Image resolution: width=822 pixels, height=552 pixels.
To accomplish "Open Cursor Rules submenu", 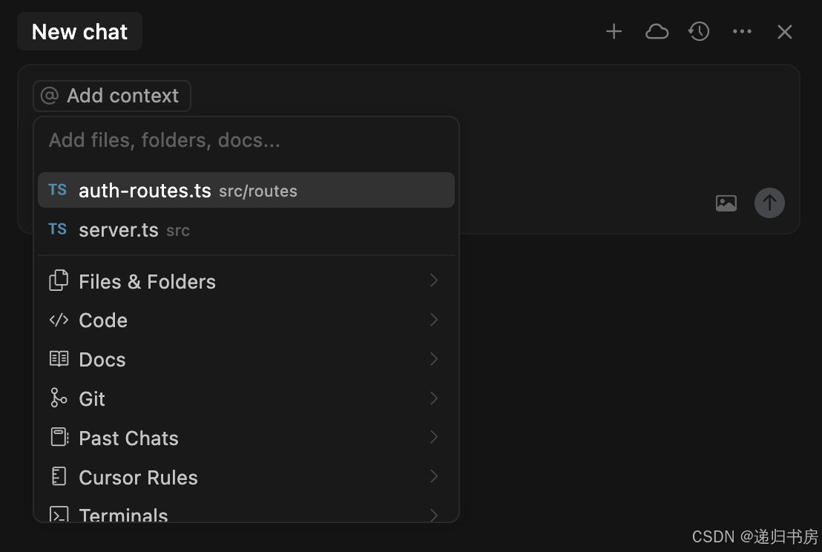I will point(246,478).
